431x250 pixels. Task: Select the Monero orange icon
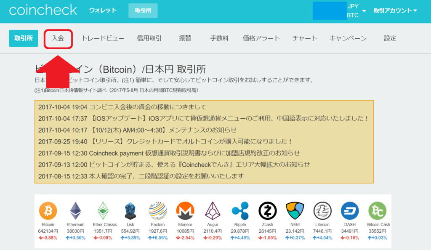tap(185, 211)
